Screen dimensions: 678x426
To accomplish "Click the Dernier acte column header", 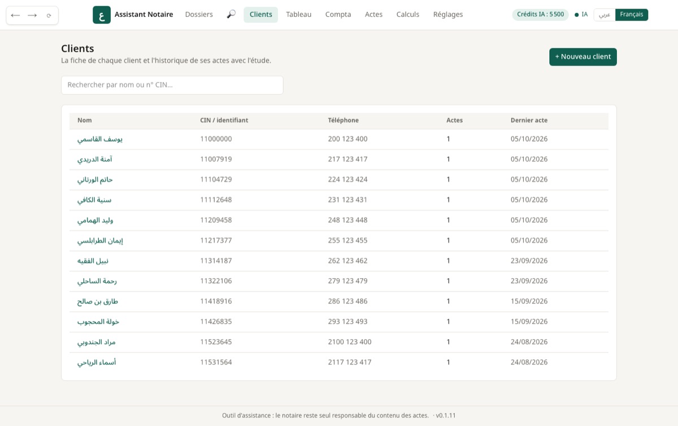I will (529, 120).
